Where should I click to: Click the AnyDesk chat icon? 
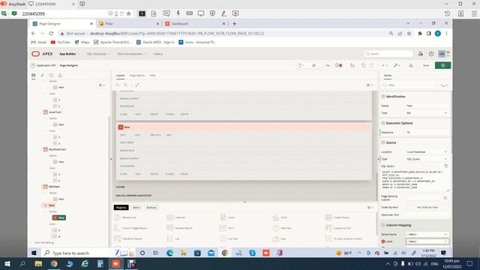pos(166,13)
